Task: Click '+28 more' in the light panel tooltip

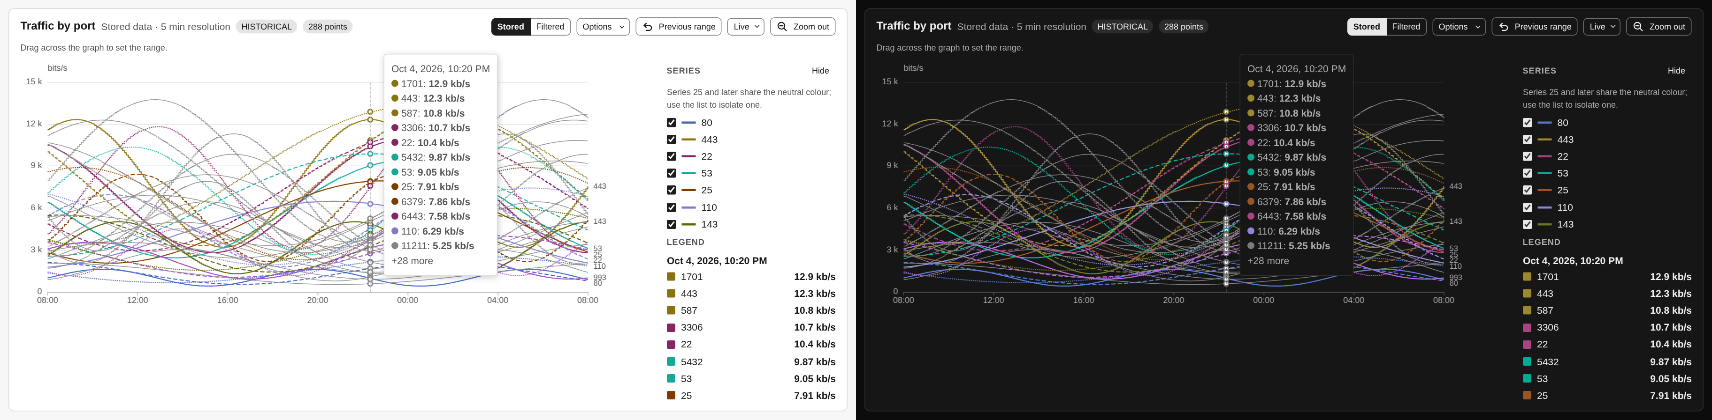Action: tap(412, 261)
